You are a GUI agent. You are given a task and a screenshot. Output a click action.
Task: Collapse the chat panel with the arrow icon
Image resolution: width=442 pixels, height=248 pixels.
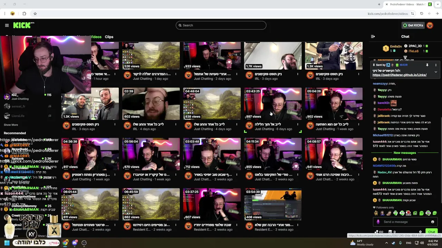coord(373,37)
